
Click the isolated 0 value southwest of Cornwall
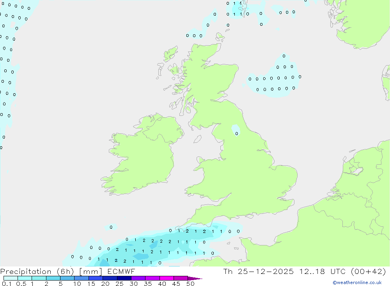point(111,227)
